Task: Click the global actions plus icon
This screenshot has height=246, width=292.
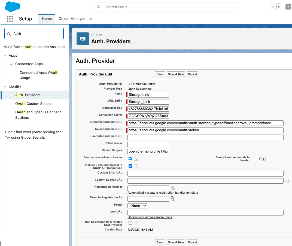Action: 288,7
